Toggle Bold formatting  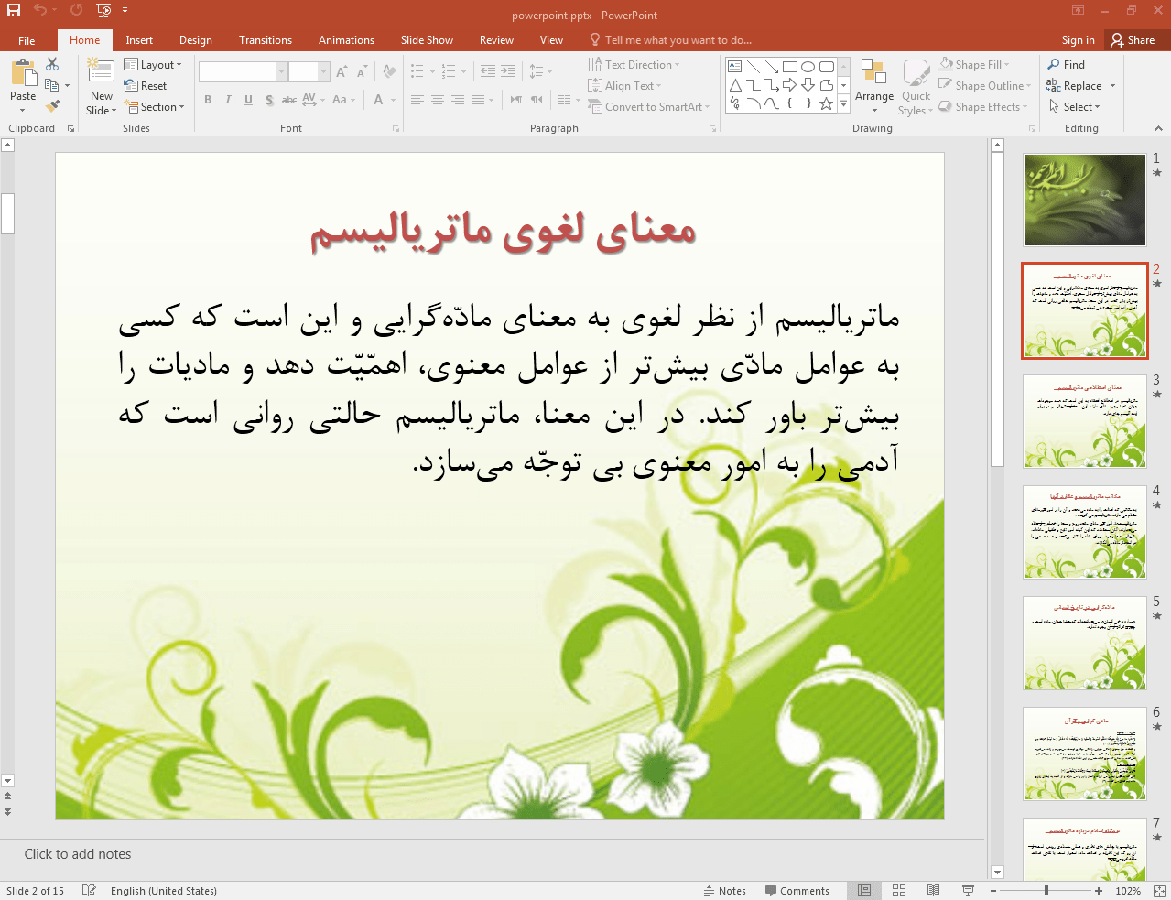(x=208, y=100)
